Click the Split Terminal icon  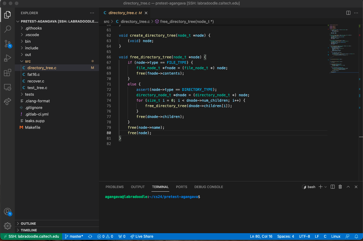point(333,187)
